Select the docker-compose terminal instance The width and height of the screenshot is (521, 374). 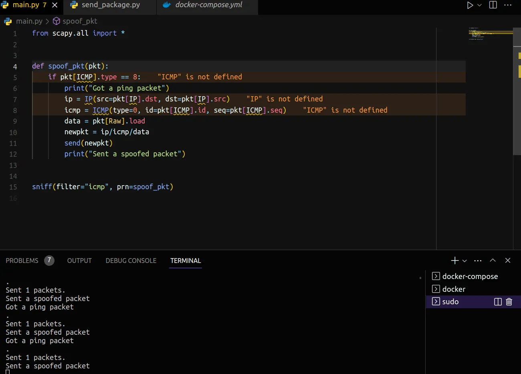[x=470, y=276]
